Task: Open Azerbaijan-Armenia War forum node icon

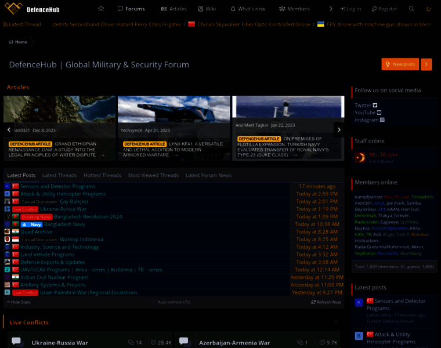Action: 184,341
